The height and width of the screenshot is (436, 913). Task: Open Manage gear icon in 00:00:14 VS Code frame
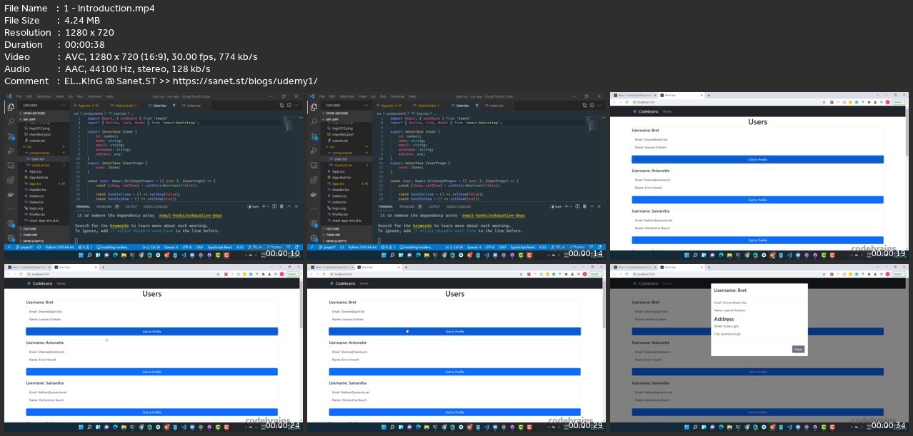pyautogui.click(x=314, y=238)
